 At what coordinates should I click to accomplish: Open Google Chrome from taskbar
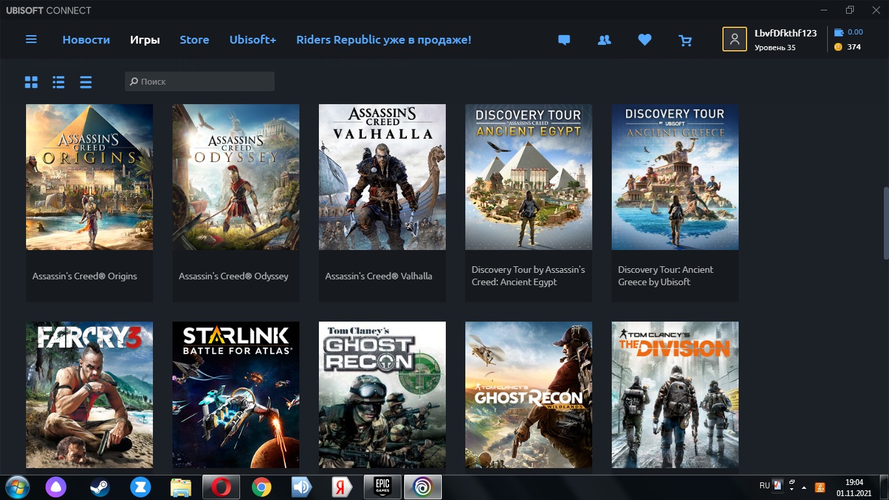pos(262,487)
